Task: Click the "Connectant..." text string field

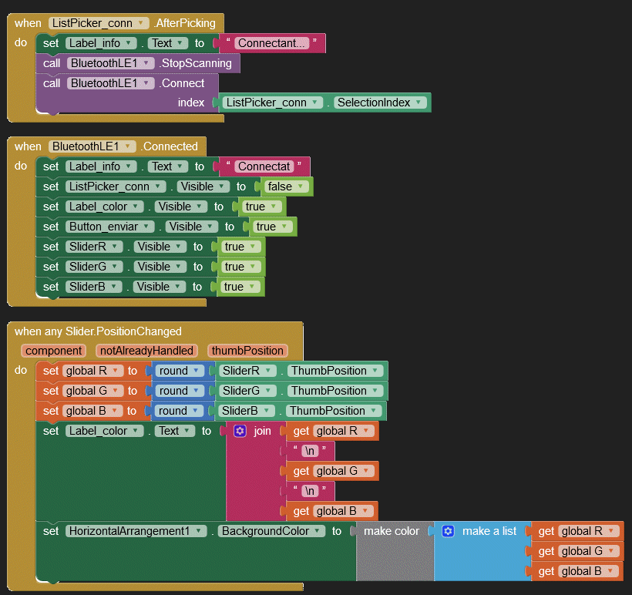Action: point(271,43)
